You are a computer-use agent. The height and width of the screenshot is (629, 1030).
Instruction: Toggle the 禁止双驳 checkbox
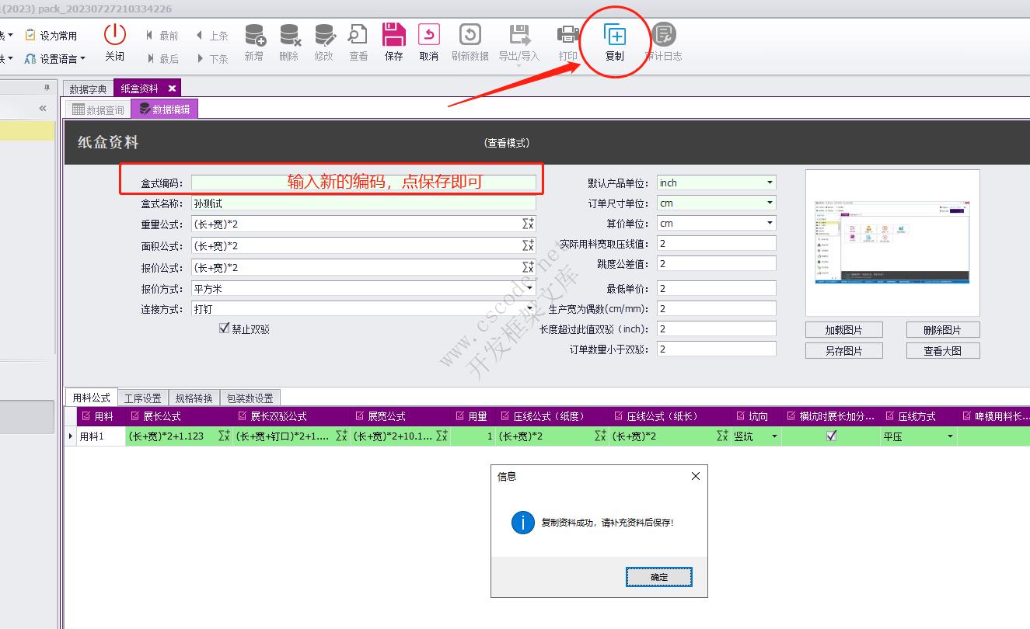224,328
